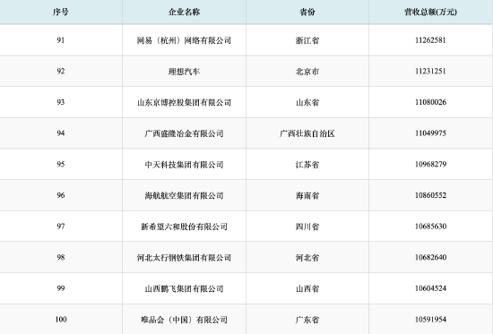Select company 山东京博控股集团有限公司
This screenshot has width=493, height=334.
pos(184,102)
